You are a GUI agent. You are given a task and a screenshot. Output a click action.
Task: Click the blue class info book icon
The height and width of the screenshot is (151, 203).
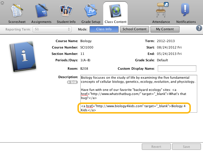tap(23, 57)
